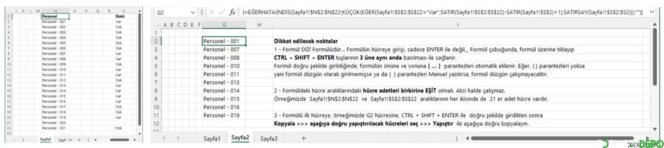
Task: Click the cancel X icon in formula bar
Action: (x=212, y=12)
